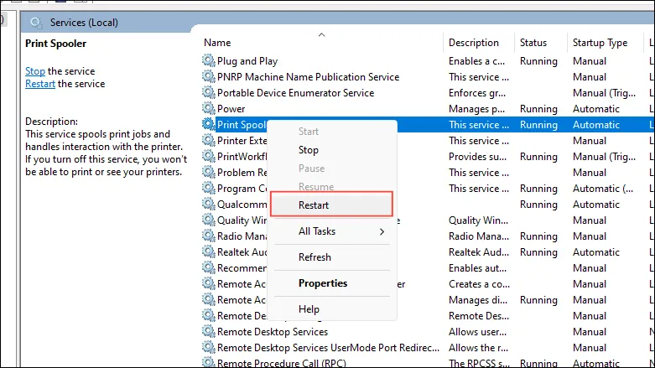
Task: Select the Power service name
Action: [231, 109]
